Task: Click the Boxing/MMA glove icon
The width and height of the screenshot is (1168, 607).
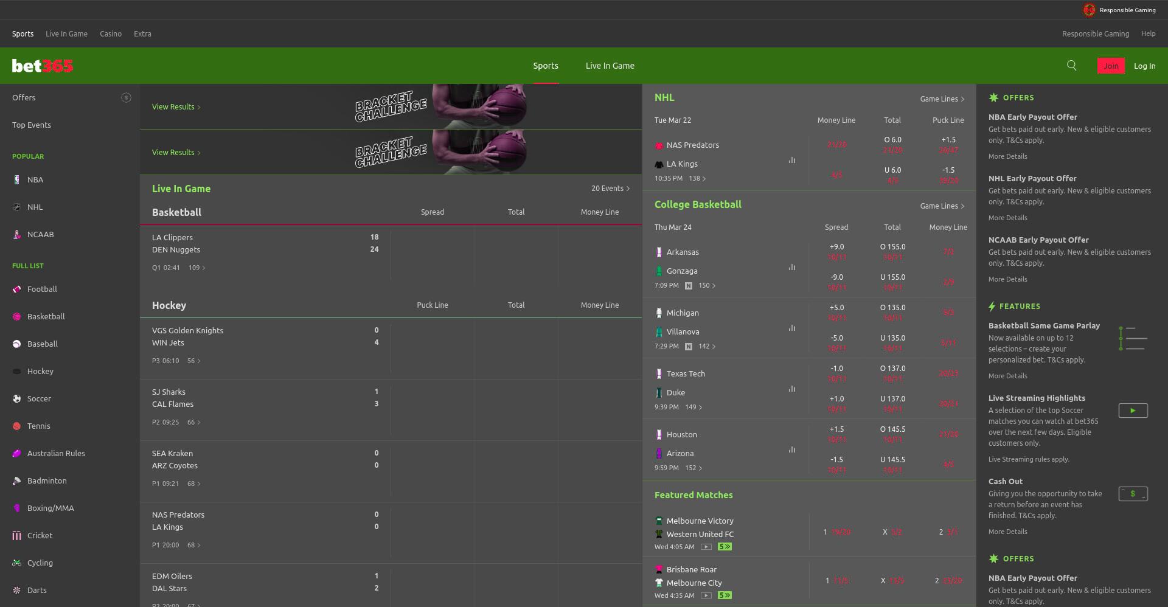Action: tap(17, 508)
